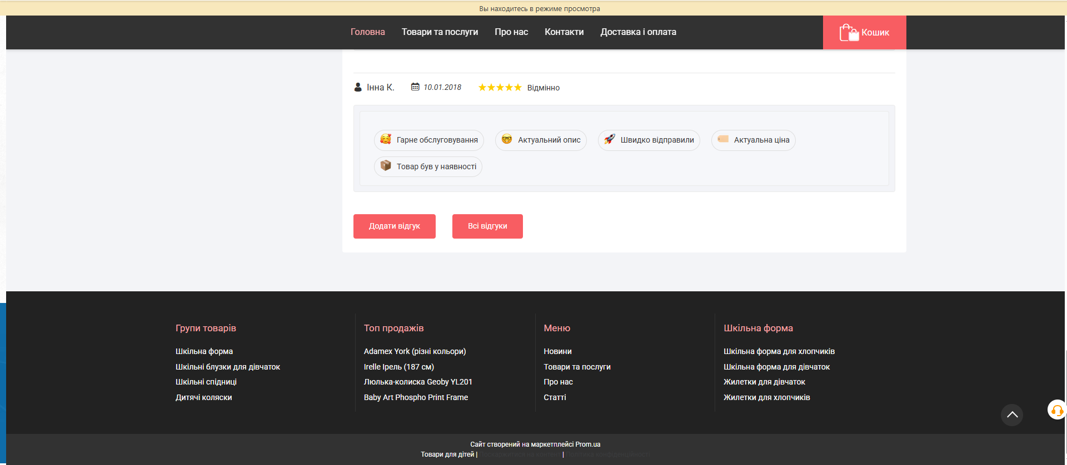Image resolution: width=1067 pixels, height=465 pixels.
Task: Click the box icon on Товар був у наявності
Action: coord(386,165)
